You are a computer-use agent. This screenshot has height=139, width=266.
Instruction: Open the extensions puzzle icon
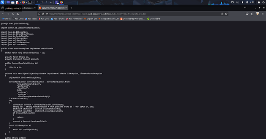(252, 14)
